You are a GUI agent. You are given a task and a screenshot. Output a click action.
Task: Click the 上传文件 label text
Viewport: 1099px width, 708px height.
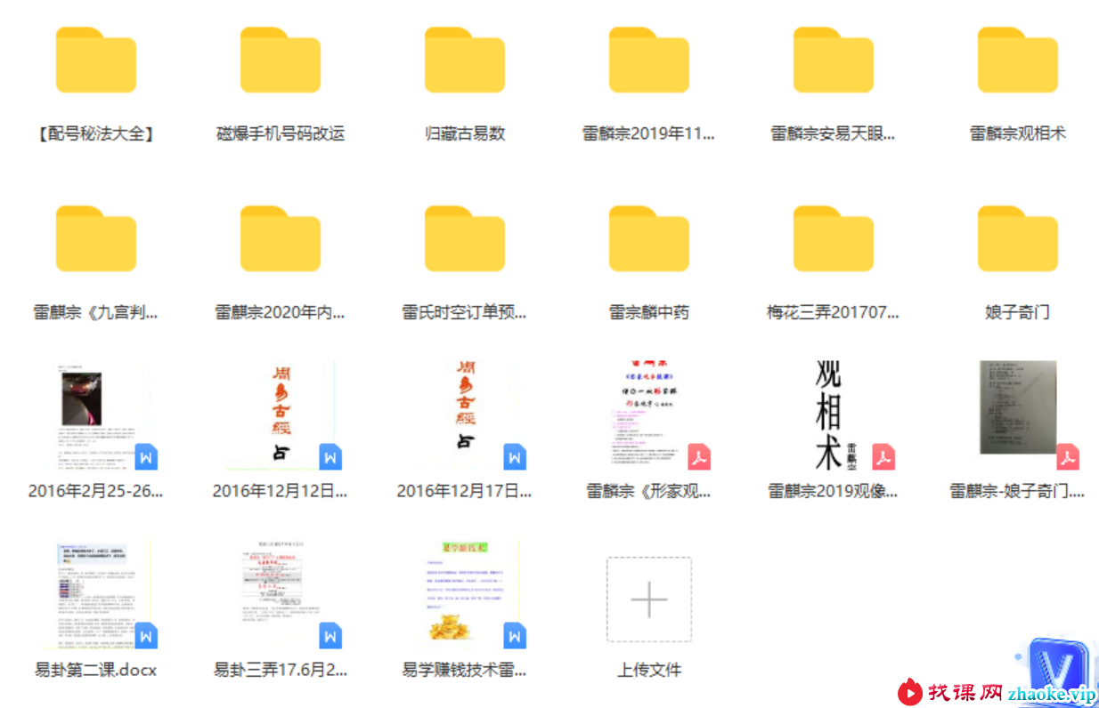[x=649, y=670]
